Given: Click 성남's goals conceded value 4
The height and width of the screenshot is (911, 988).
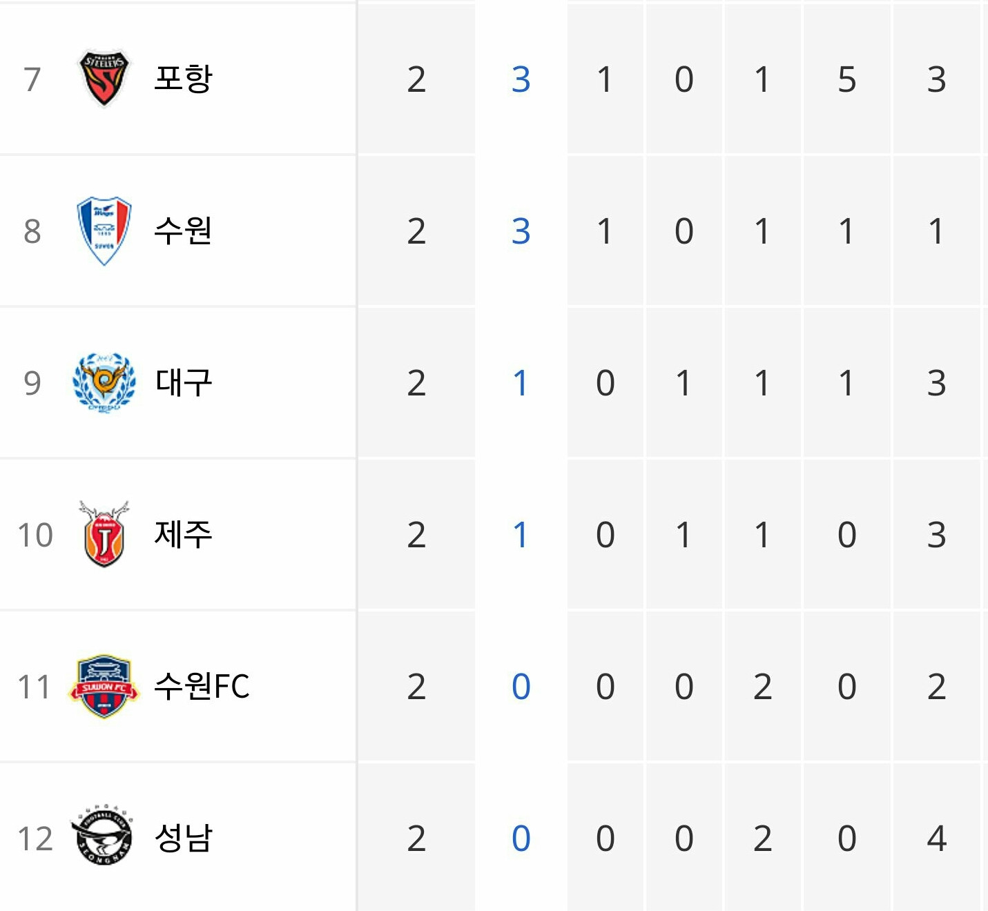Looking at the screenshot, I should pyautogui.click(x=937, y=839).
